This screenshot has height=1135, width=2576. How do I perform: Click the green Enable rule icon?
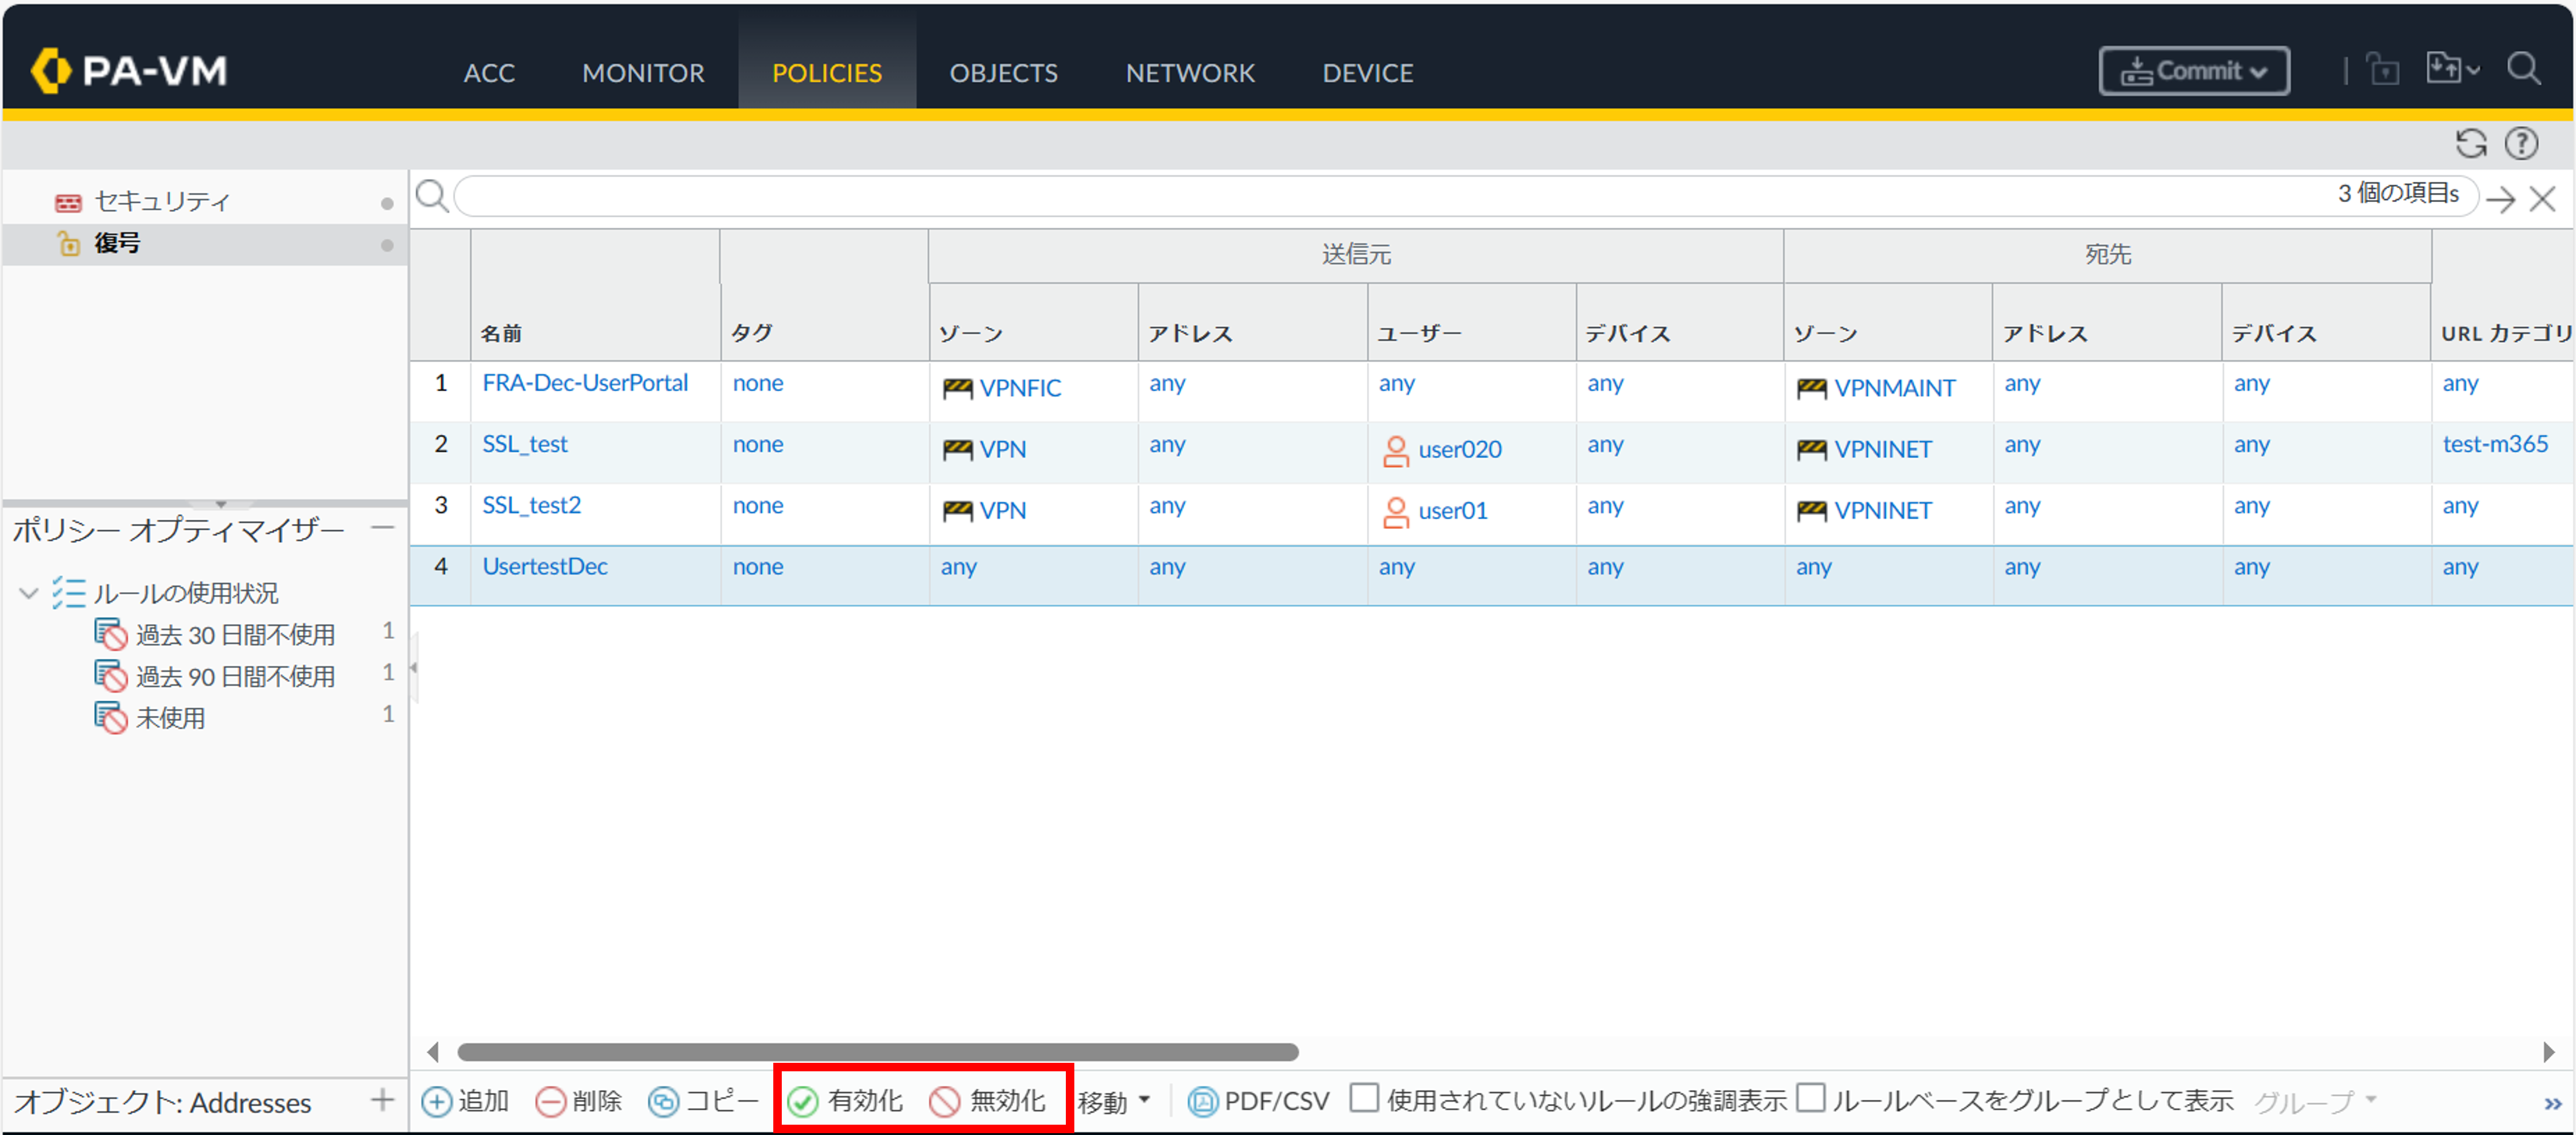click(x=803, y=1101)
